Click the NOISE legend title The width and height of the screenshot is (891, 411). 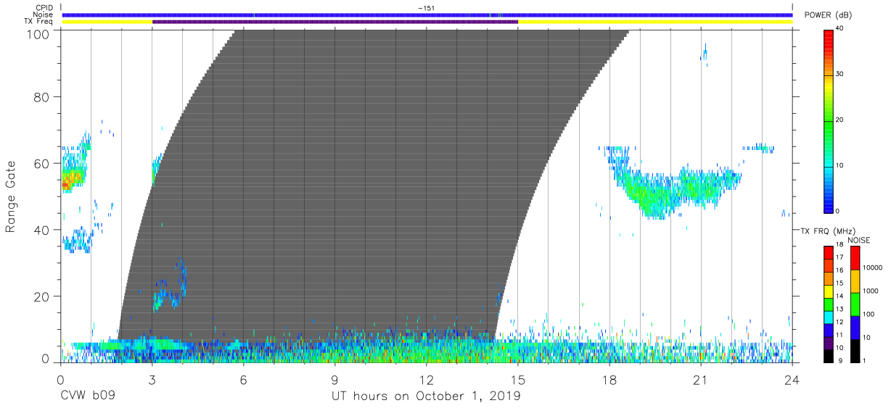pos(859,240)
